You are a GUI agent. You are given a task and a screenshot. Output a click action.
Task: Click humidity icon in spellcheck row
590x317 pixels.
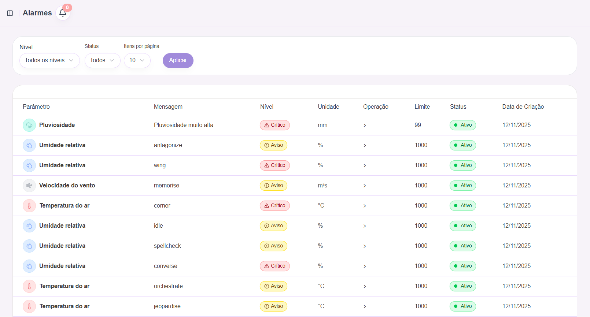click(29, 246)
